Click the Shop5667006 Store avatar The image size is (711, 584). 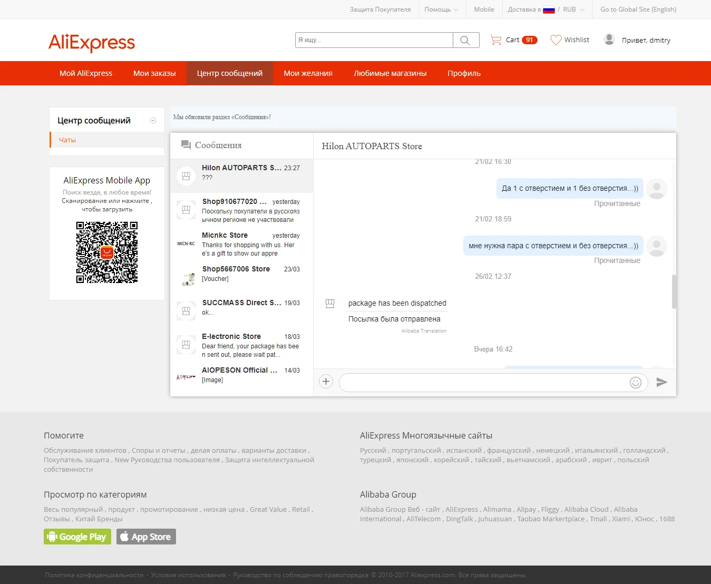(x=186, y=277)
